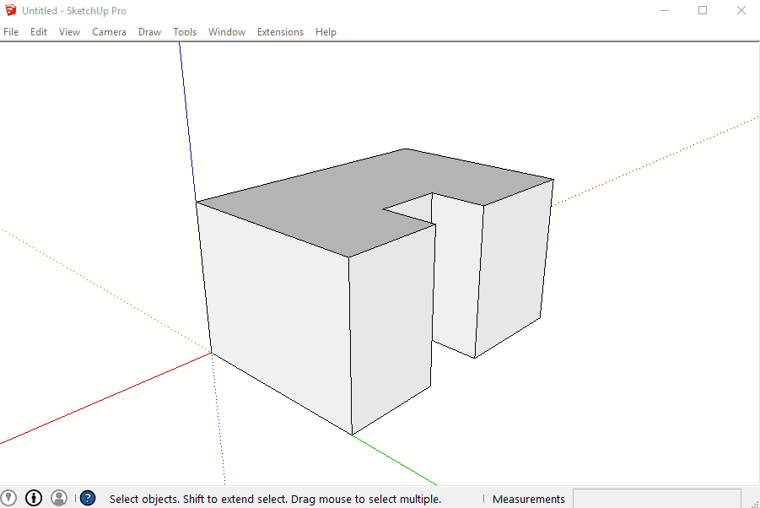Close the SketchUp Pro window
Image resolution: width=760 pixels, height=508 pixels.
coord(741,10)
